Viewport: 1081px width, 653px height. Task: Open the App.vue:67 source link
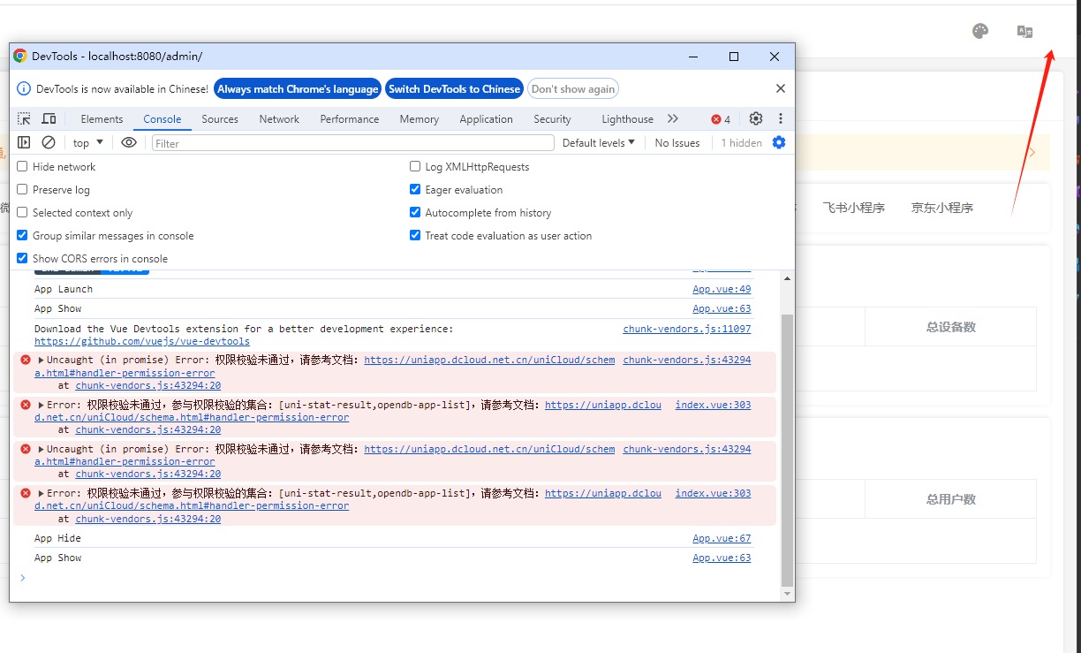pos(722,539)
